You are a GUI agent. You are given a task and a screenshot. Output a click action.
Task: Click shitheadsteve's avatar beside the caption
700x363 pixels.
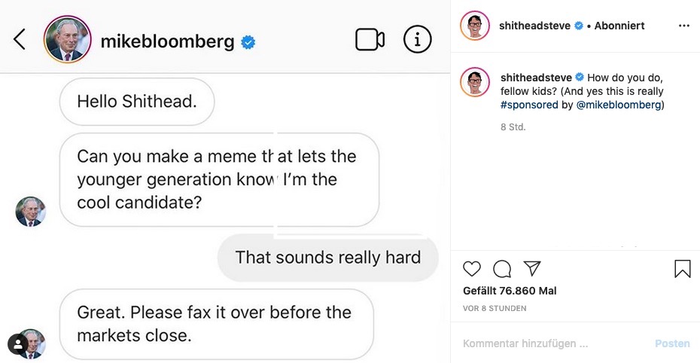[x=474, y=82]
